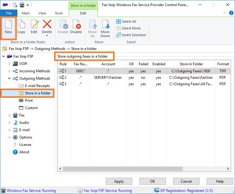Open the Help question mark icon
Viewport: 235px width, 194px height.
[231, 13]
